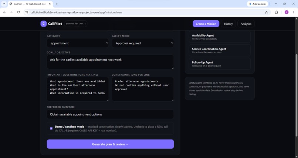
Task: Open a new browser tab
Action: pos(57,4)
